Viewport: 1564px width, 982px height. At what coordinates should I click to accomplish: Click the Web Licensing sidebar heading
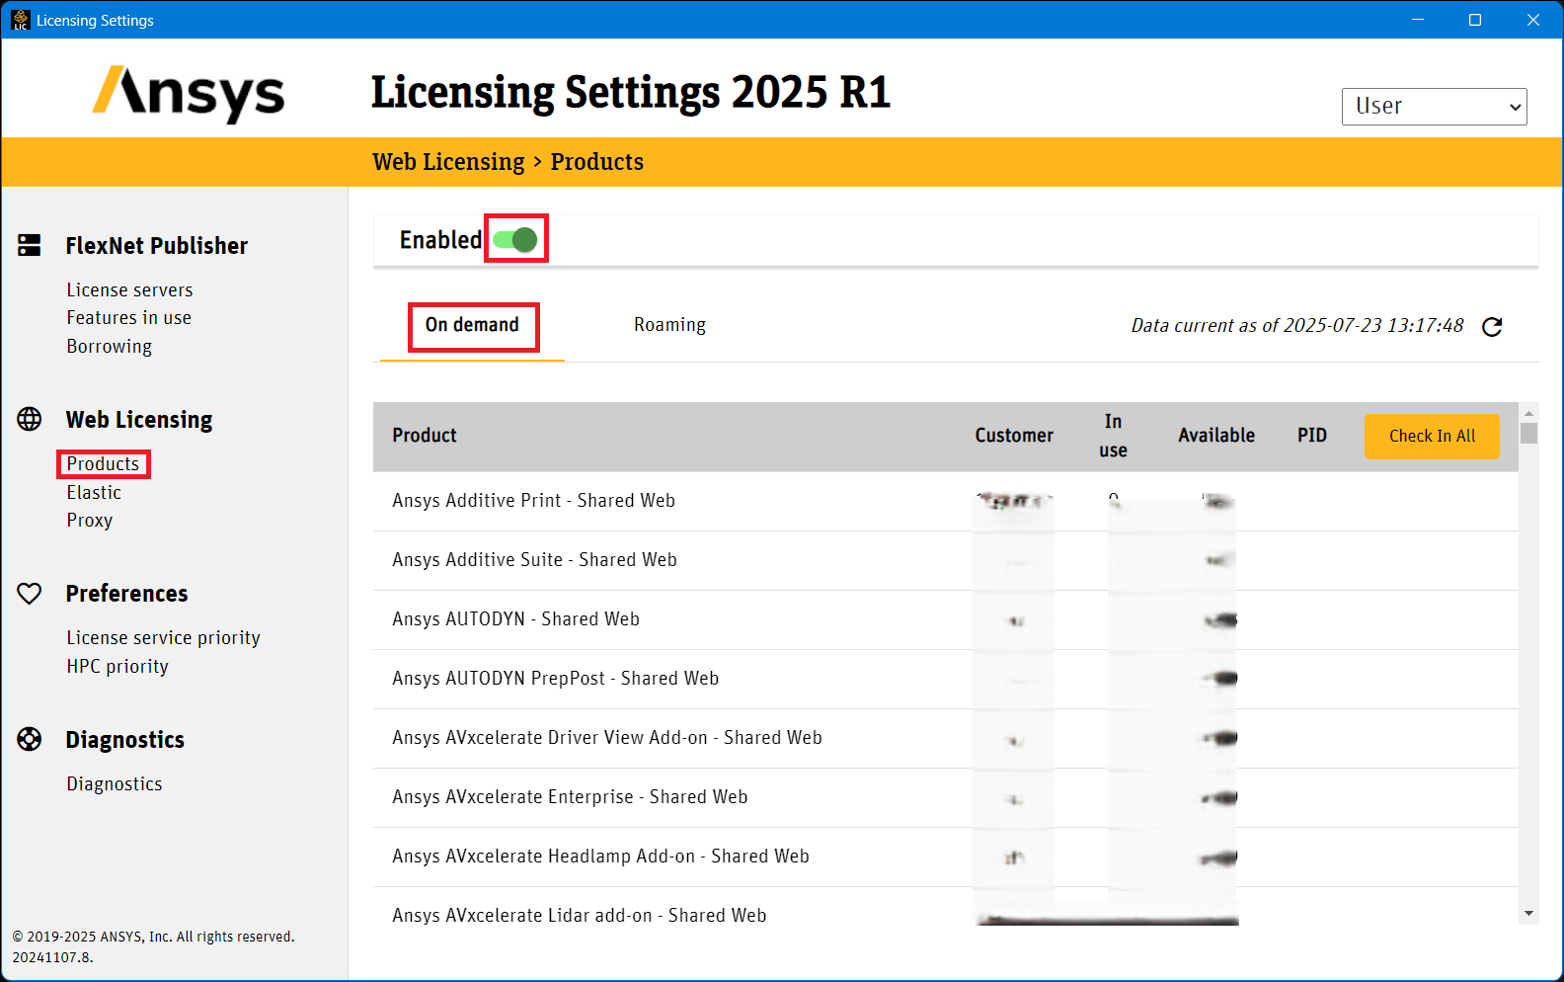pyautogui.click(x=138, y=419)
